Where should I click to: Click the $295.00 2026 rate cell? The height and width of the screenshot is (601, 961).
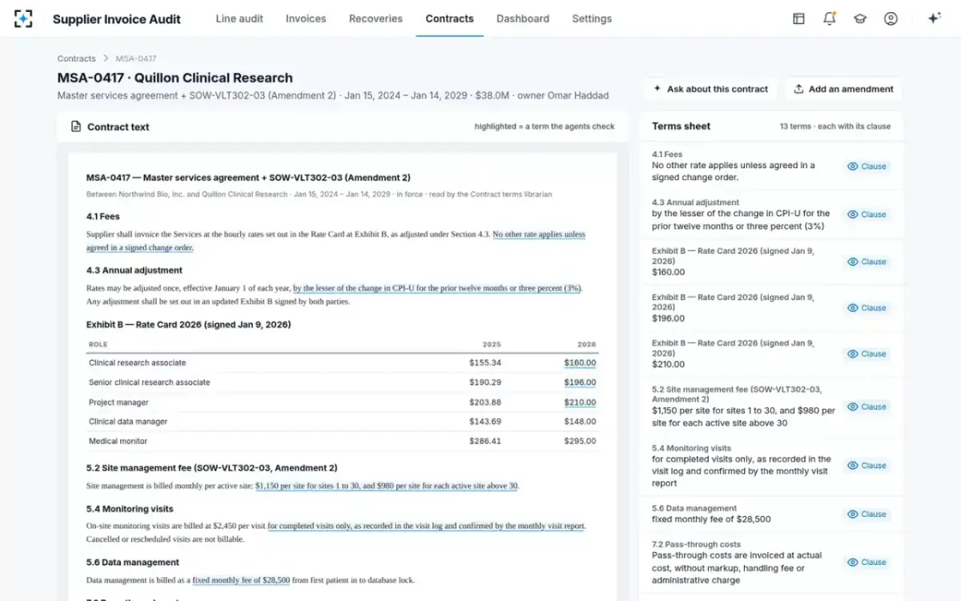[x=580, y=442]
